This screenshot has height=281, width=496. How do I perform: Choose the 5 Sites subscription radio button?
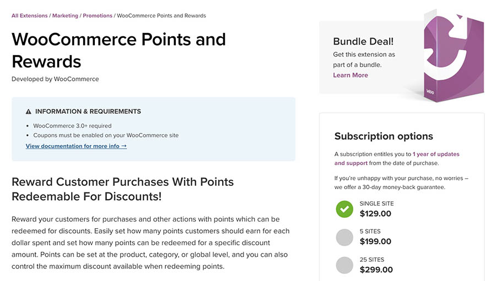coord(344,237)
